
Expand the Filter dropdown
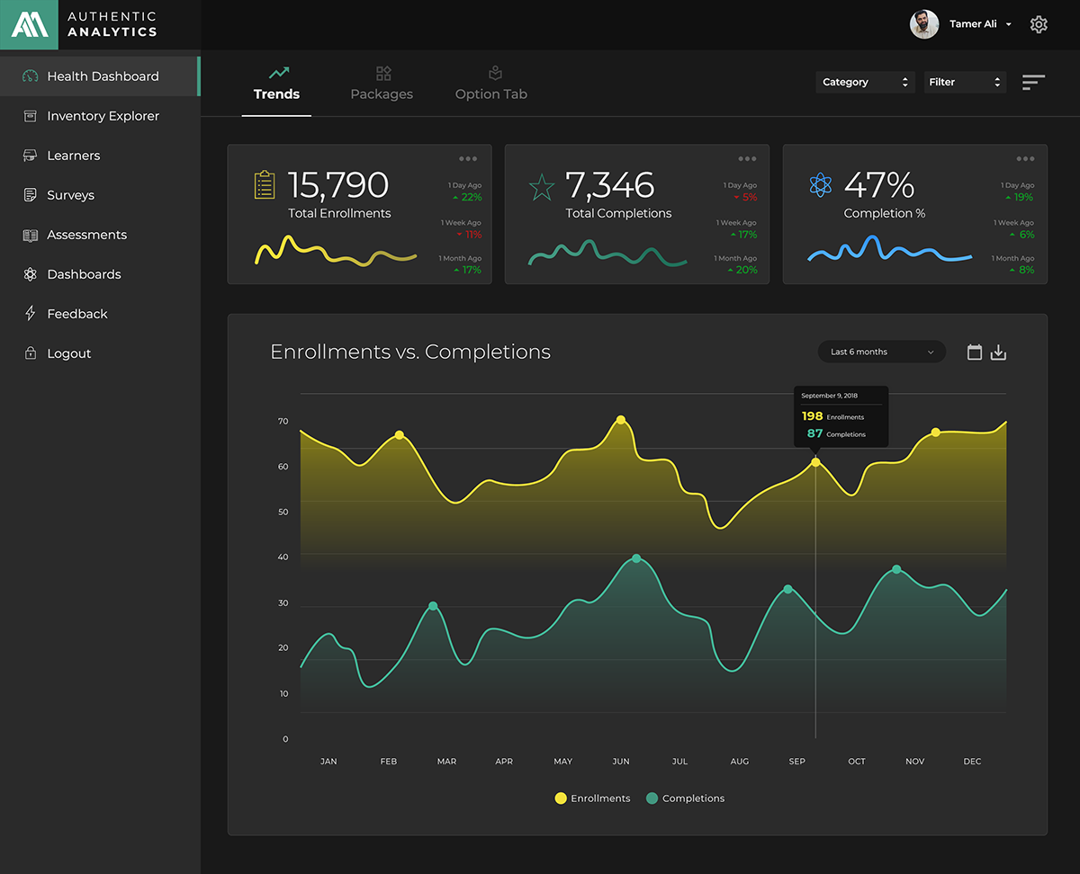coord(964,82)
